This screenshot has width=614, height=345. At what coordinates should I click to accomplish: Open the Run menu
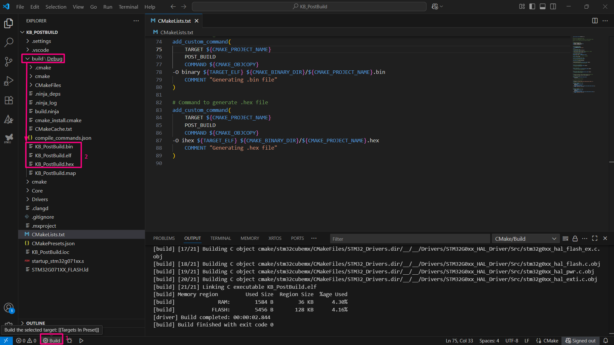tap(108, 6)
